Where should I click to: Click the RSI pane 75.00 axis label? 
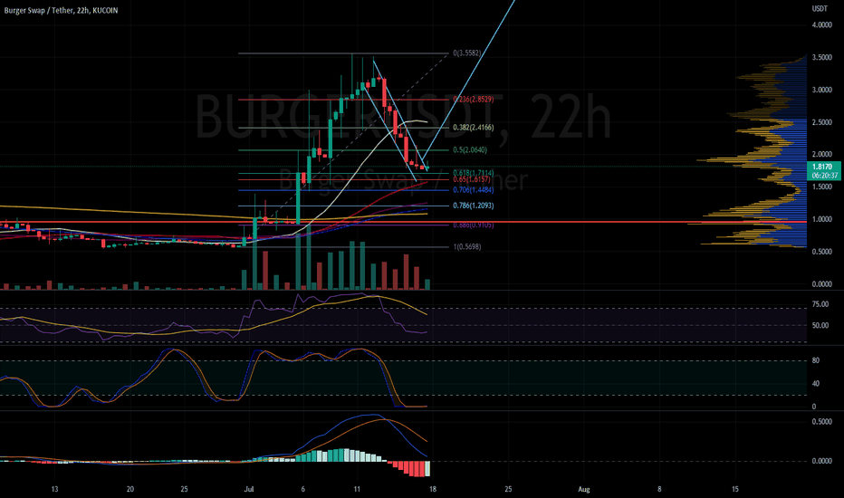[820, 304]
